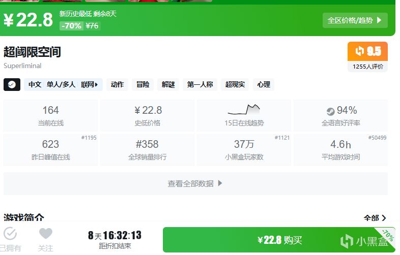Image resolution: width=400 pixels, height=255 pixels.
Task: Expand 查看全部数据 to view all data
Action: point(195,184)
